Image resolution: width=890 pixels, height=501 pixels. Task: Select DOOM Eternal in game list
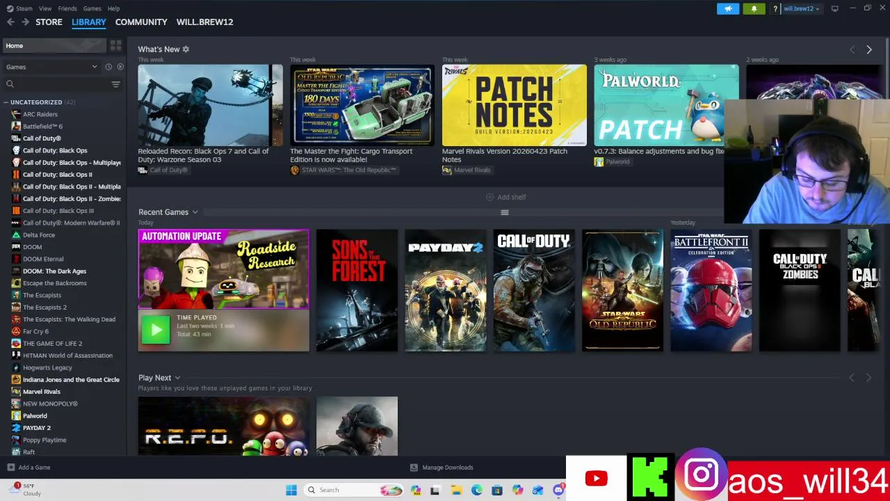42,259
